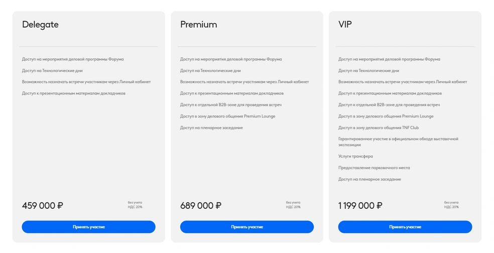Click "Принять участие" under Premium plan
The height and width of the screenshot is (253, 494).
(246, 227)
